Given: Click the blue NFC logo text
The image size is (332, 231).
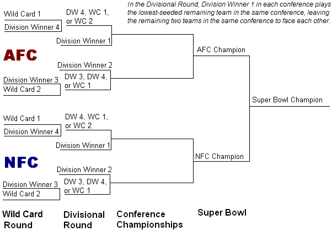Looking at the screenshot, I should click(21, 162).
